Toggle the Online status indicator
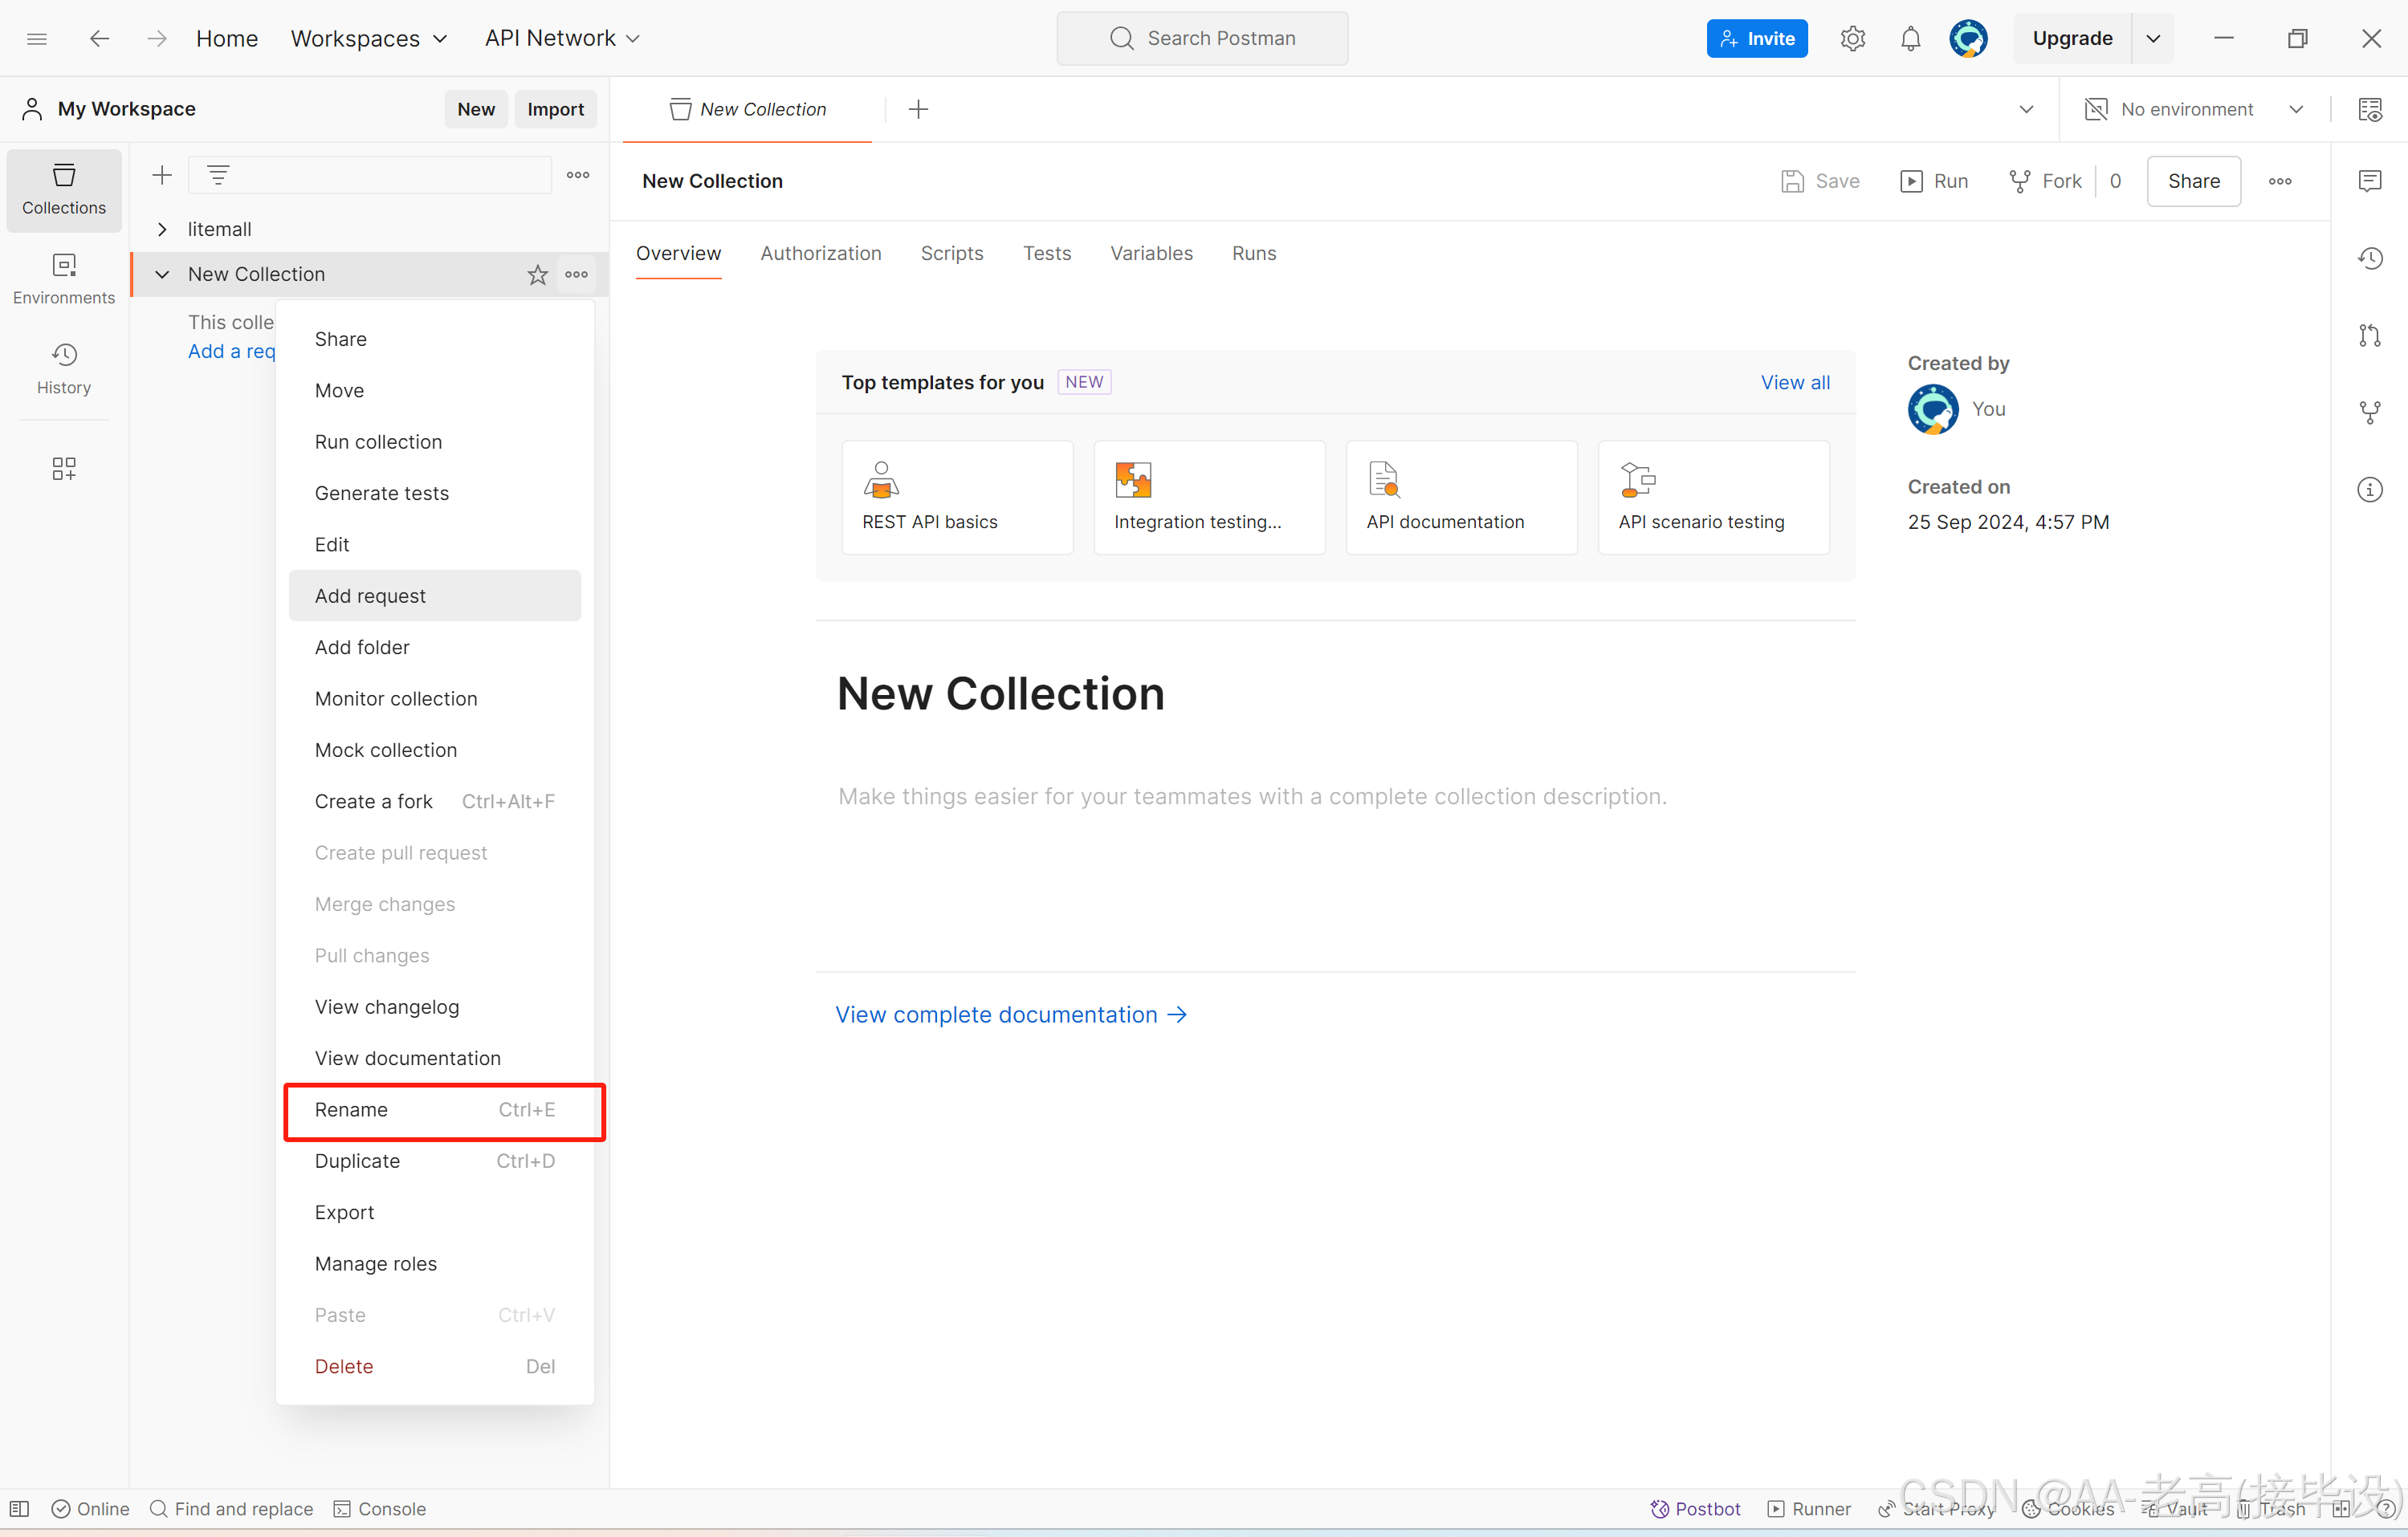The height and width of the screenshot is (1537, 2408). pyautogui.click(x=90, y=1509)
